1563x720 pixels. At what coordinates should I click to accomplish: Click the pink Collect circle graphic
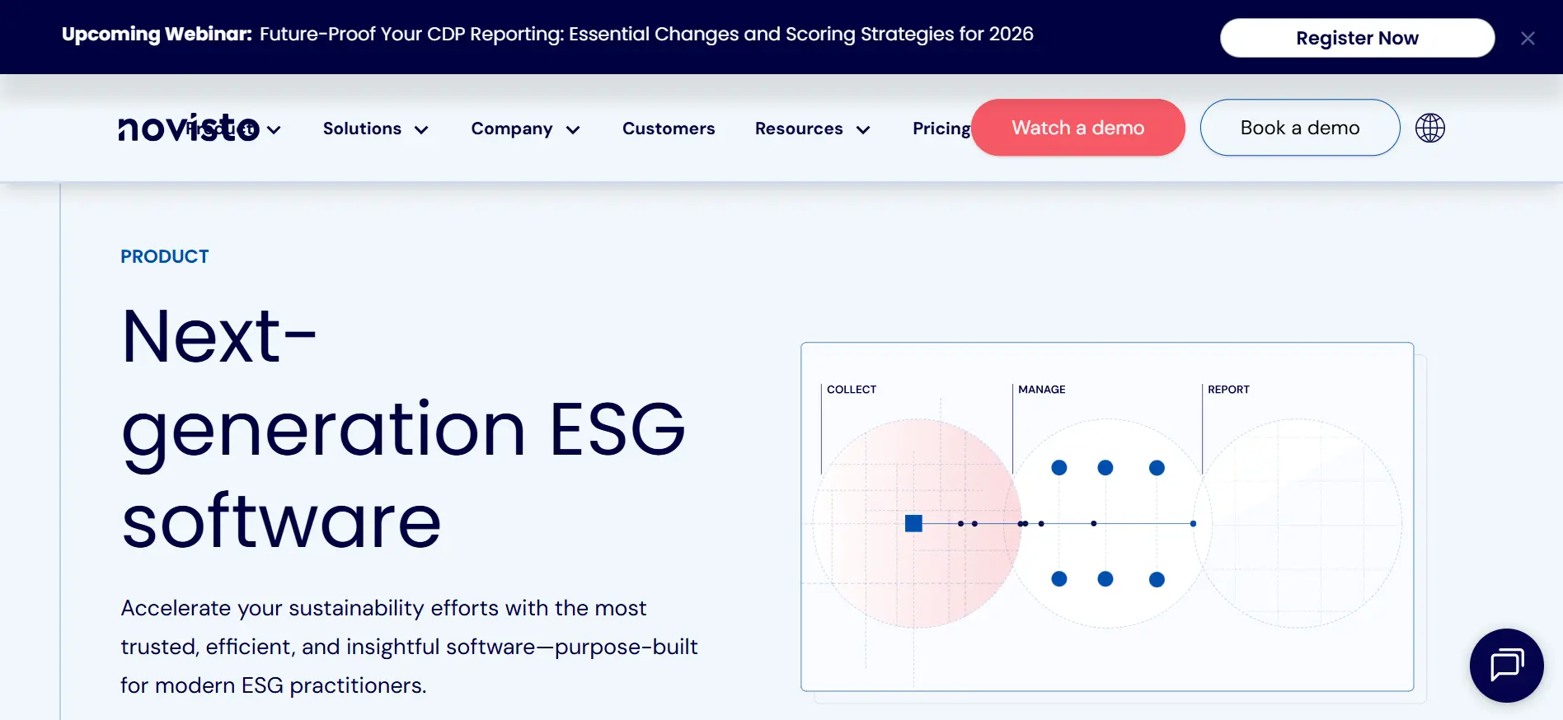[917, 523]
